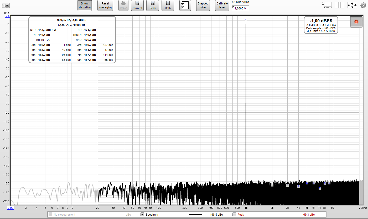Click the THD+N -140,1 dB value
This screenshot has width=368, height=219.
[x=90, y=35]
